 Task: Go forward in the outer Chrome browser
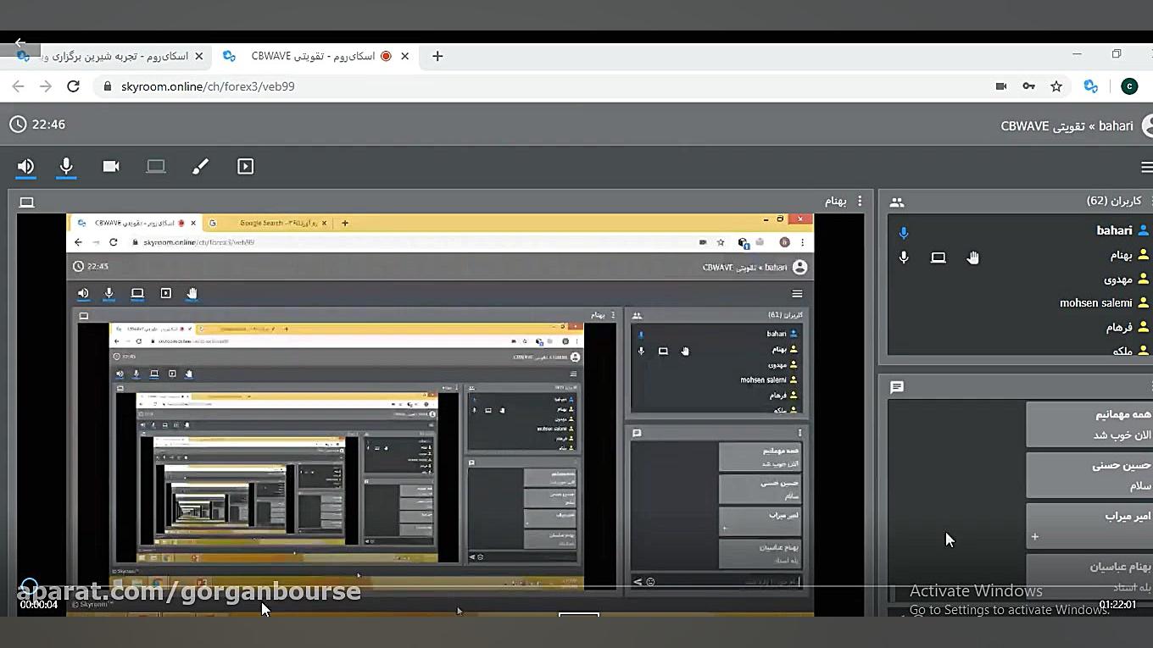pyautogui.click(x=46, y=86)
